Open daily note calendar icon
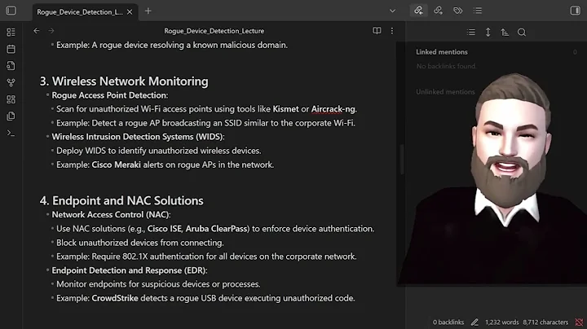Image resolution: width=587 pixels, height=329 pixels. pos(11,49)
